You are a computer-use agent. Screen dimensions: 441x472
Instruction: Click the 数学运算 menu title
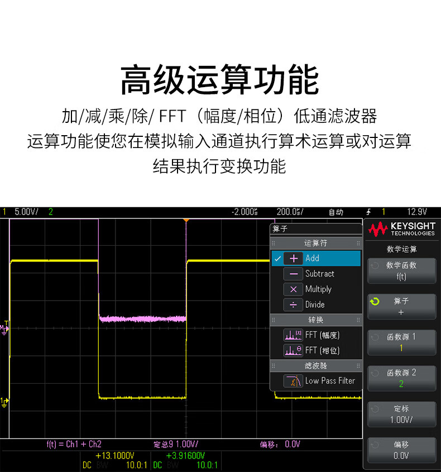(x=401, y=249)
